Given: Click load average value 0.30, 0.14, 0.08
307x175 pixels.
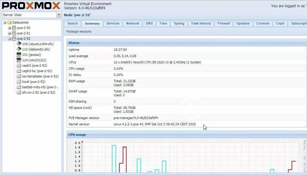Looking at the screenshot, I should coord(125,56).
